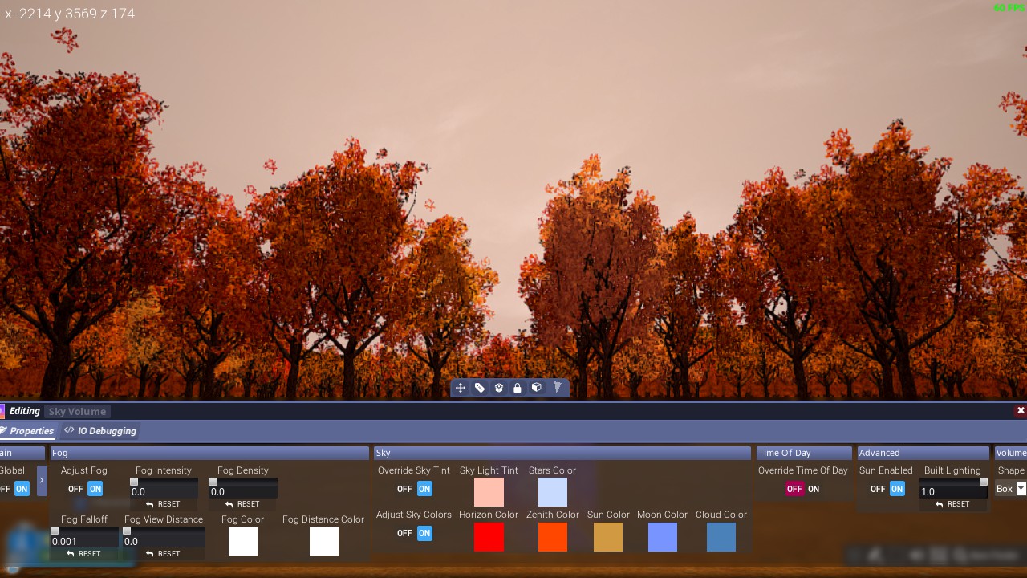Open the Shape dropdown showing Box

click(1011, 489)
